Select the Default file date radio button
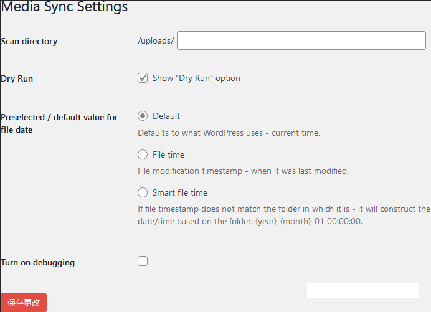This screenshot has height=312, width=431. (143, 116)
